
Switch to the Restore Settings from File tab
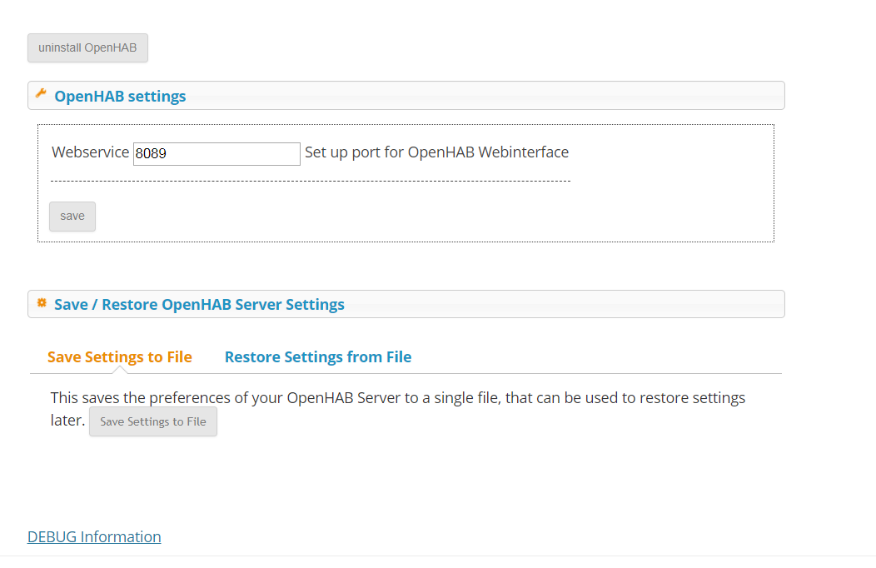click(x=318, y=357)
